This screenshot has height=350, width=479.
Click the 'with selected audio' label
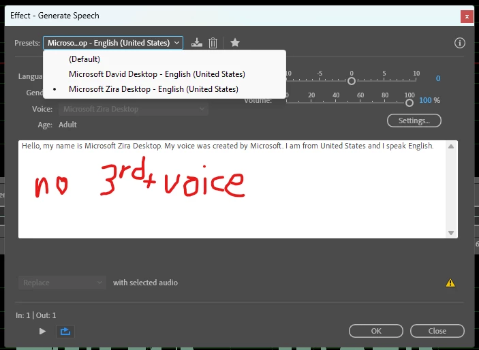145,283
